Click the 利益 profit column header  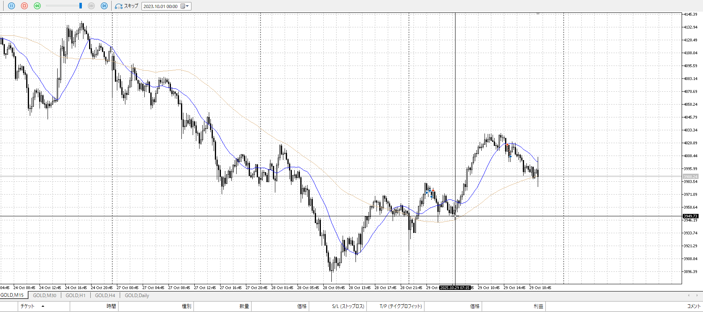[538, 306]
